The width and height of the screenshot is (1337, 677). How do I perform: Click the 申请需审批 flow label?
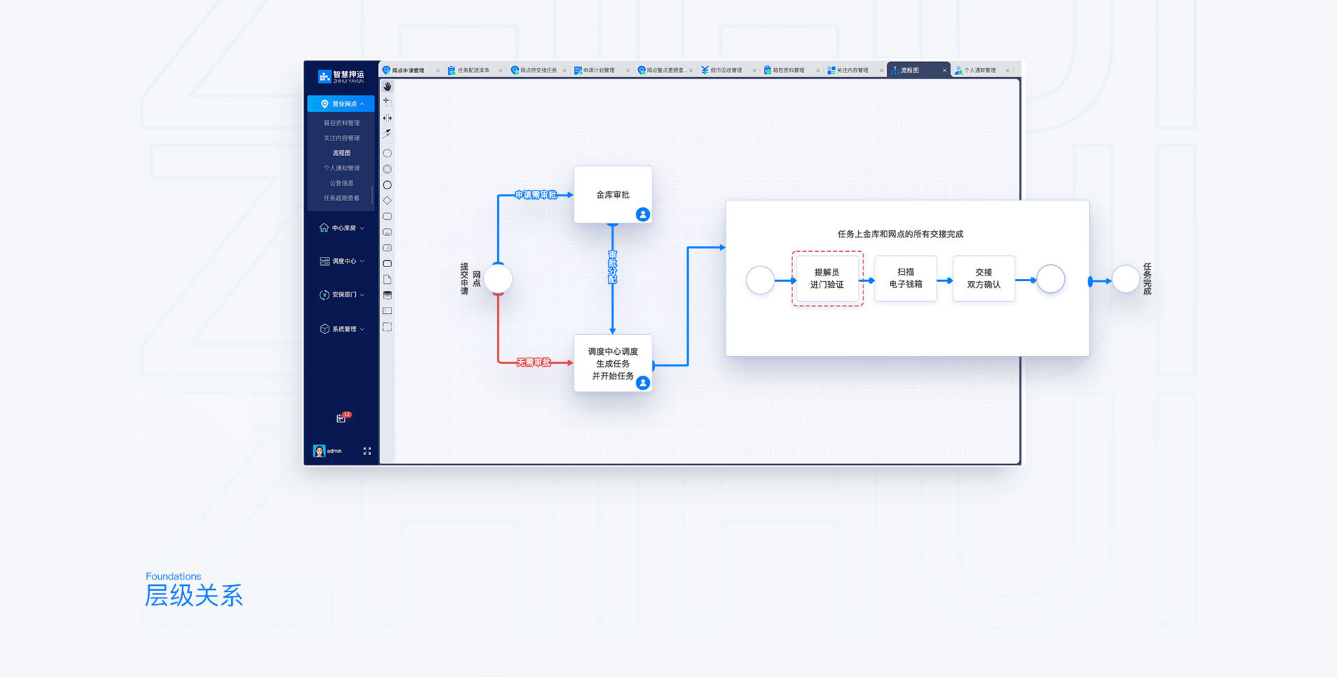pyautogui.click(x=536, y=195)
